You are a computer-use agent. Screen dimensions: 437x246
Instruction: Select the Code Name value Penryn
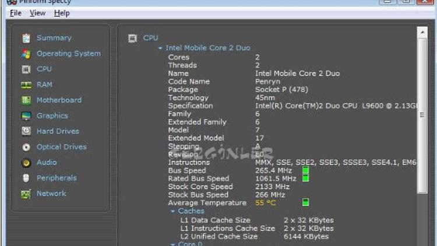pyautogui.click(x=267, y=82)
